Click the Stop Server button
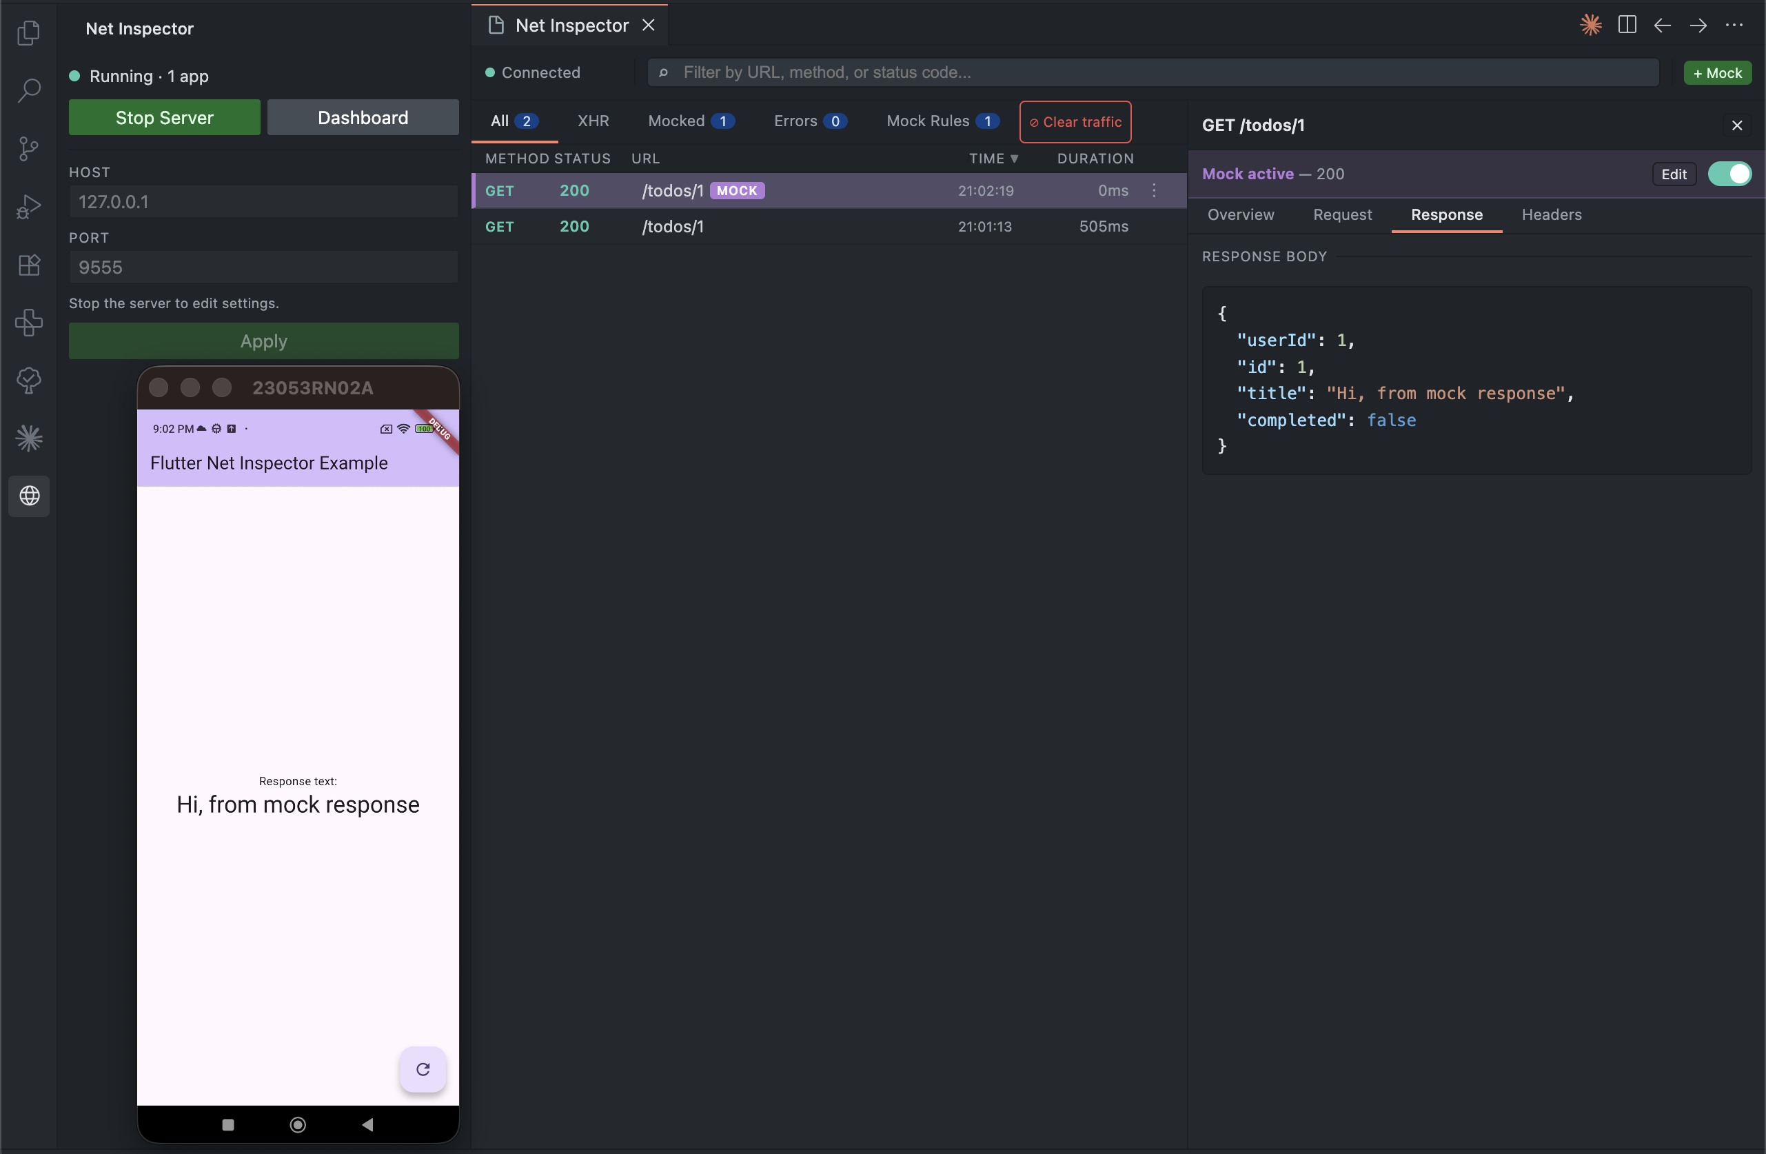The height and width of the screenshot is (1154, 1766). 164,117
